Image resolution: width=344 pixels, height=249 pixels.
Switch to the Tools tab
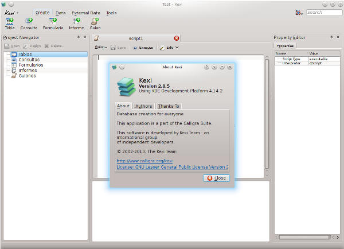click(111, 13)
